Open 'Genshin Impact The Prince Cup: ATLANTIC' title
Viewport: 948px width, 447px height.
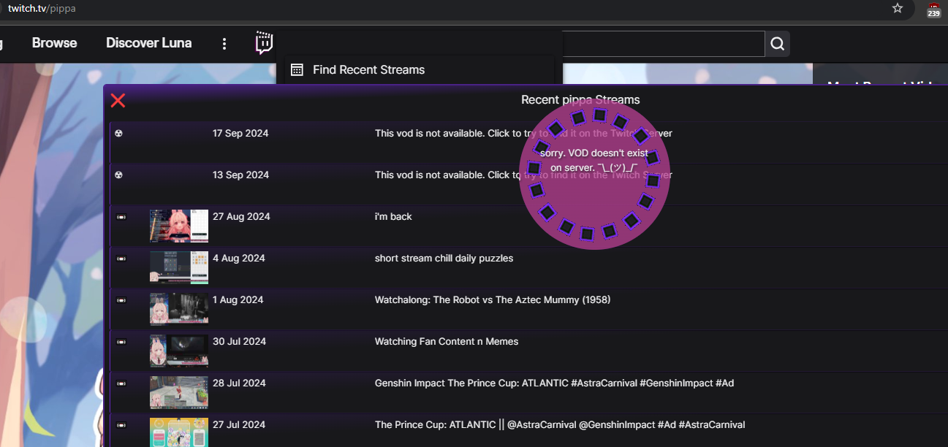click(554, 383)
